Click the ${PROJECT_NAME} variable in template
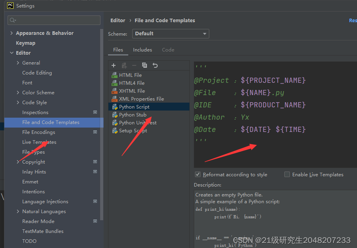The image size is (357, 248). pos(273,80)
